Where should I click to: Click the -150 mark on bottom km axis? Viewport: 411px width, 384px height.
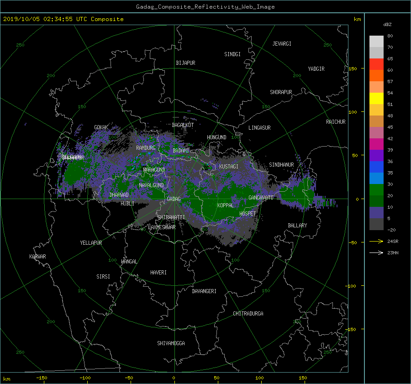pos(42,378)
